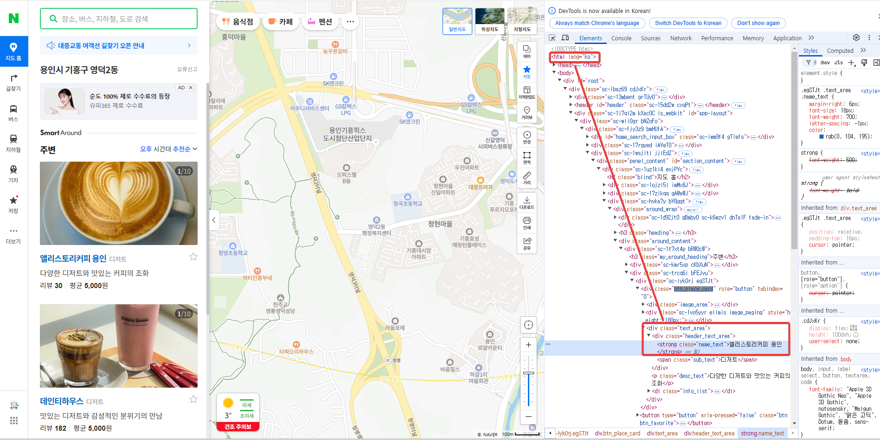Focus the 장소, 버스, 지하철 search box
880x440 pixels.
[119, 19]
